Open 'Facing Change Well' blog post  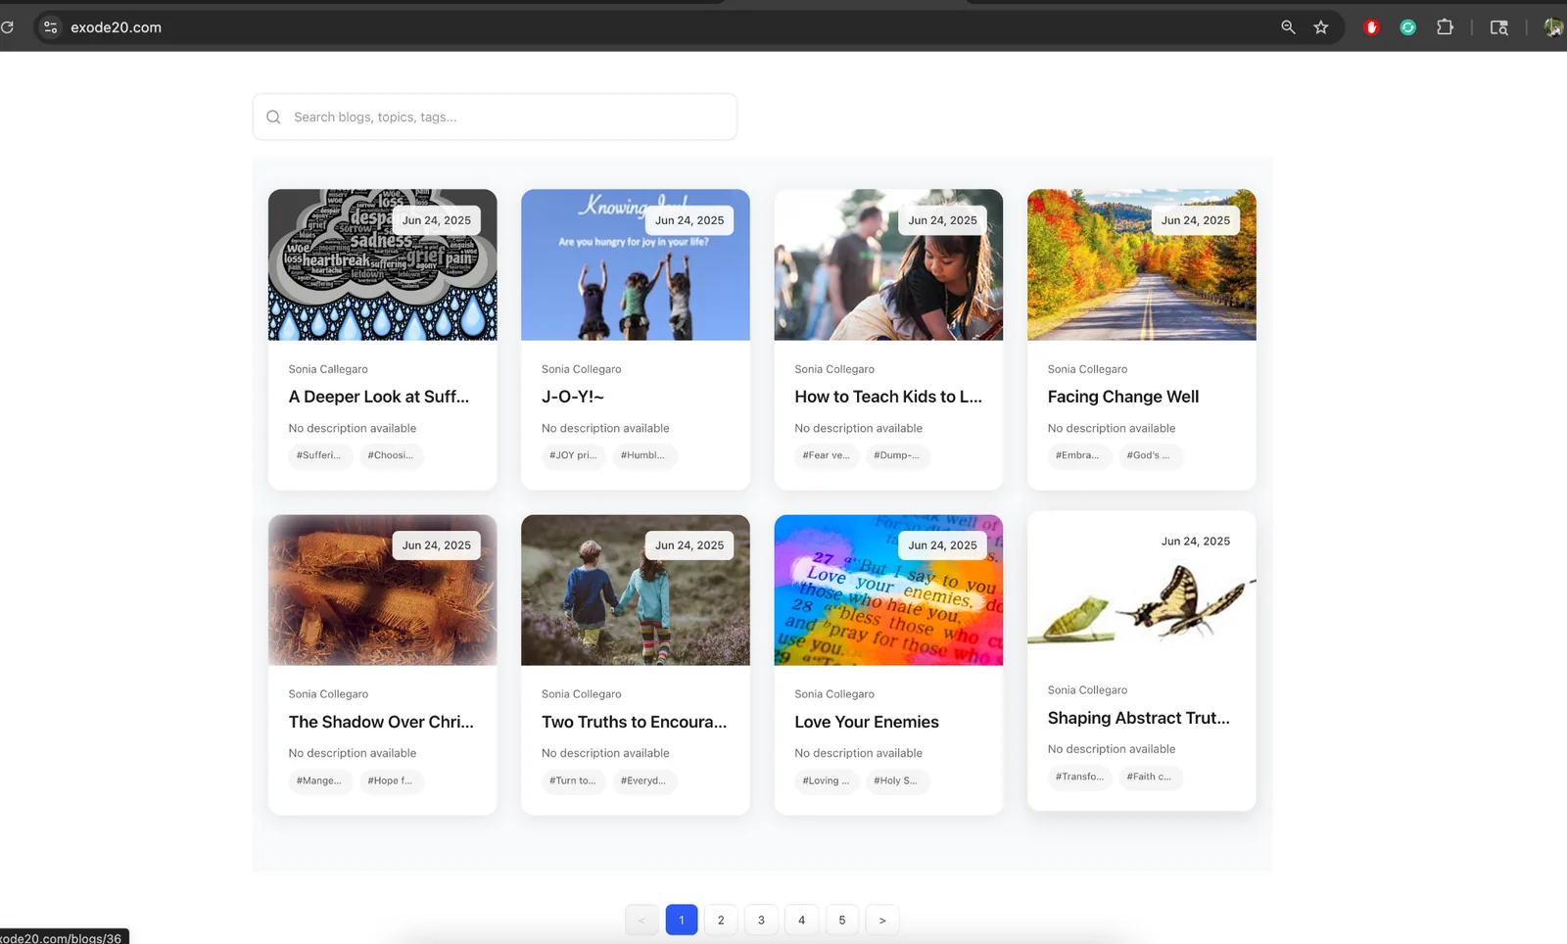coord(1123,397)
